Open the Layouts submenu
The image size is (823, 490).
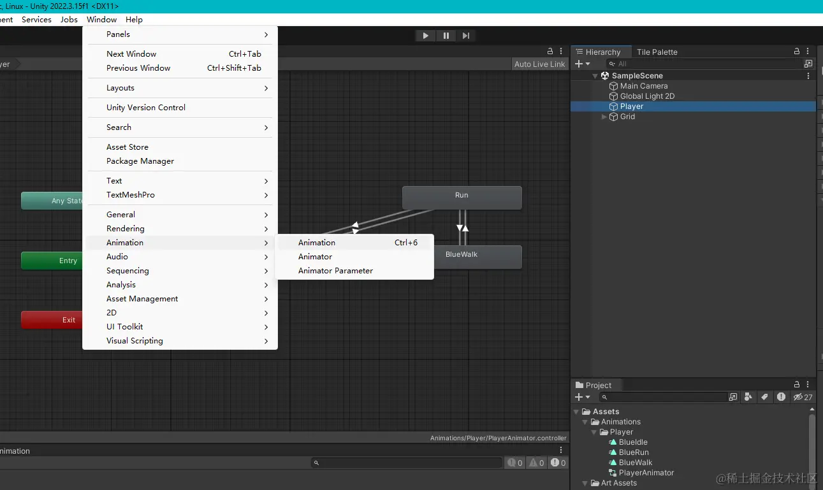tap(180, 88)
